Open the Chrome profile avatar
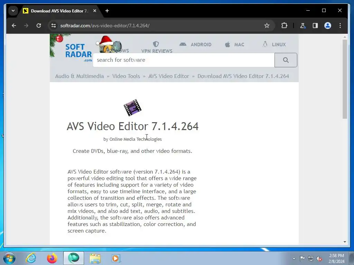The image size is (354, 265). pos(328,26)
